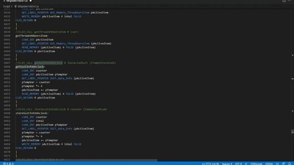
Task: Click the horizontal scrollbar at editor bottom
Action: pyautogui.click(x=86, y=160)
